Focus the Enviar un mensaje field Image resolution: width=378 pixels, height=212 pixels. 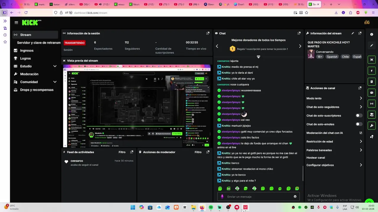point(258,197)
